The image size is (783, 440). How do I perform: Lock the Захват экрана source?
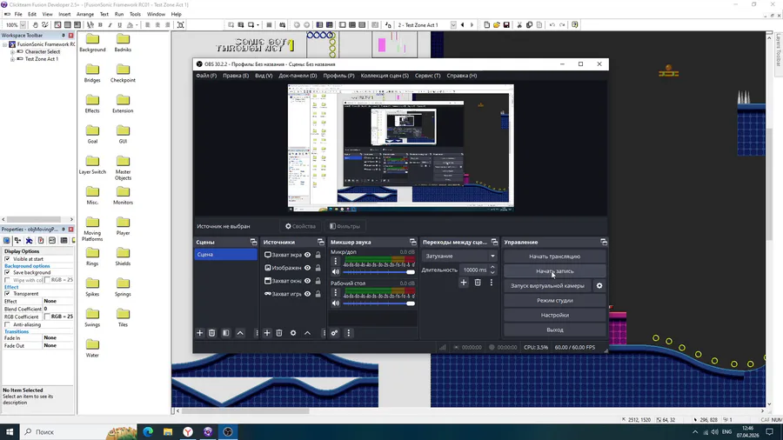pyautogui.click(x=318, y=255)
